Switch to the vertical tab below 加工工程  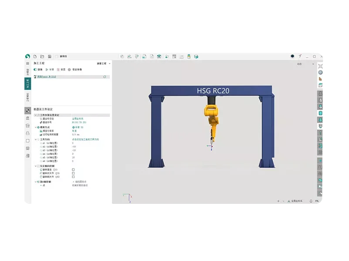click(27, 97)
